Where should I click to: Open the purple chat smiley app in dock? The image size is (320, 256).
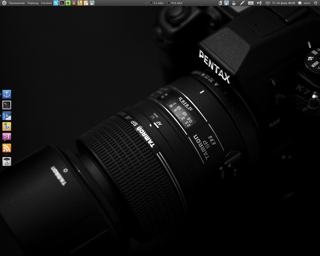tap(7, 137)
